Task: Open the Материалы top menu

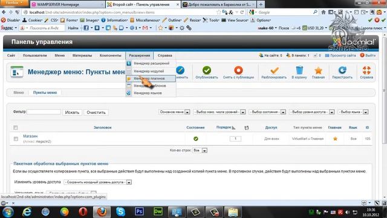Action: pyautogui.click(x=82, y=56)
